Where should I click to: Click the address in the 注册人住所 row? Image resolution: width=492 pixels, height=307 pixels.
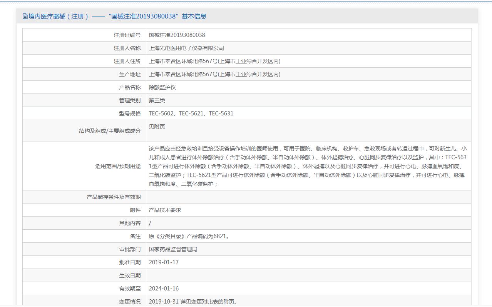pos(214,61)
